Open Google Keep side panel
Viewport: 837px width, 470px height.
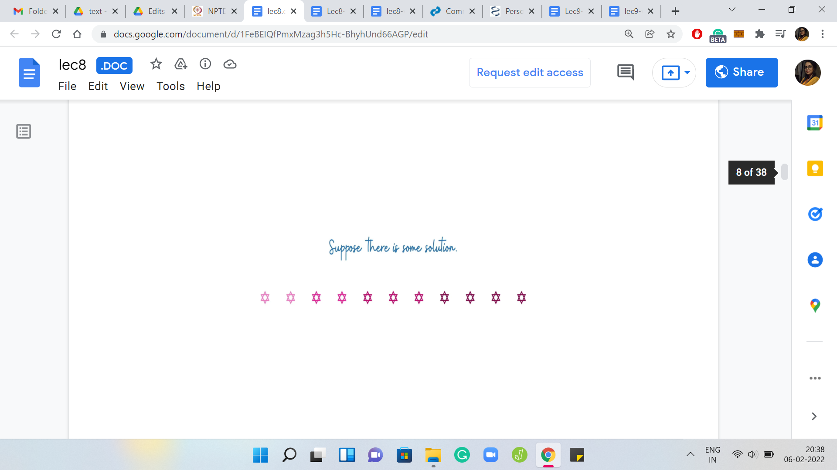815,168
